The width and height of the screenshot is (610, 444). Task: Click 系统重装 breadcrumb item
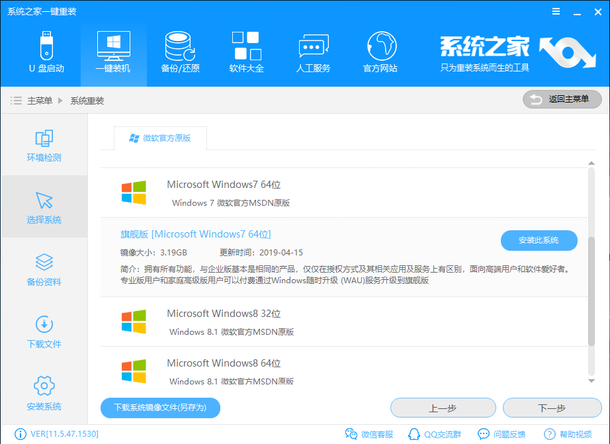tap(87, 101)
